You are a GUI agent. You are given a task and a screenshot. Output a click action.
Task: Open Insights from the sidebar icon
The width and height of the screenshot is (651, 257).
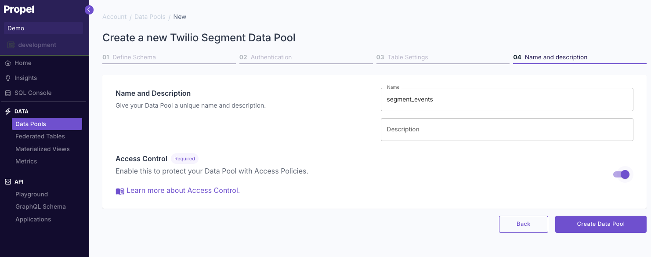coord(7,78)
